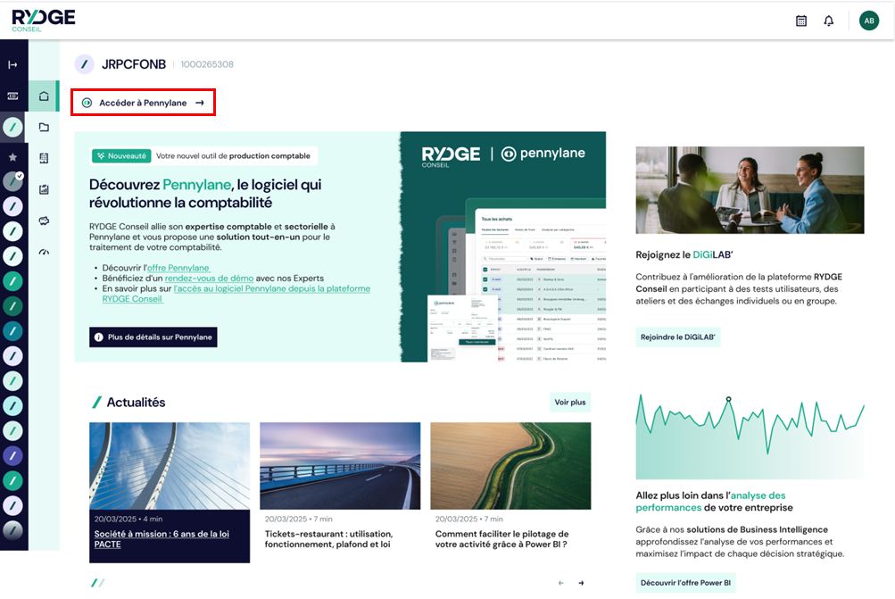Open Société à mission article link
Screen dimensions: 895x599
(x=162, y=539)
